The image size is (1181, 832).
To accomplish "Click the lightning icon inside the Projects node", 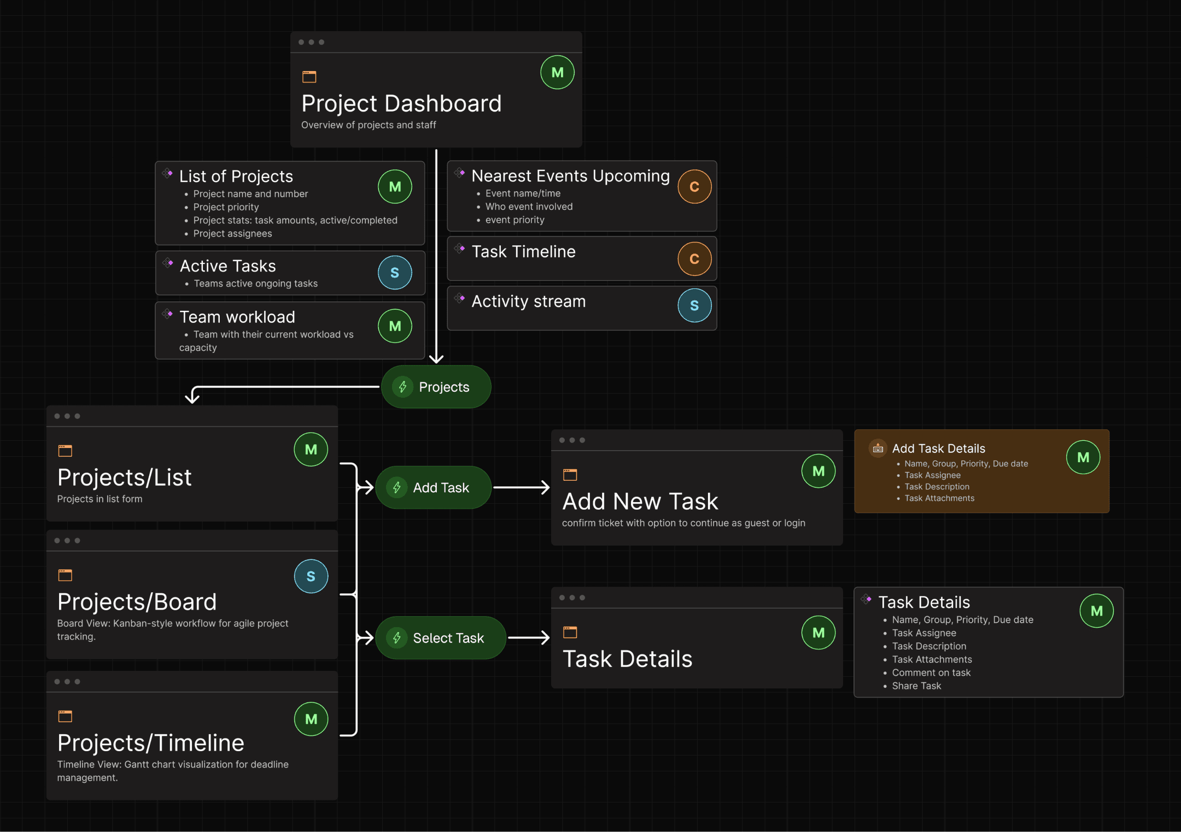I will 403,387.
